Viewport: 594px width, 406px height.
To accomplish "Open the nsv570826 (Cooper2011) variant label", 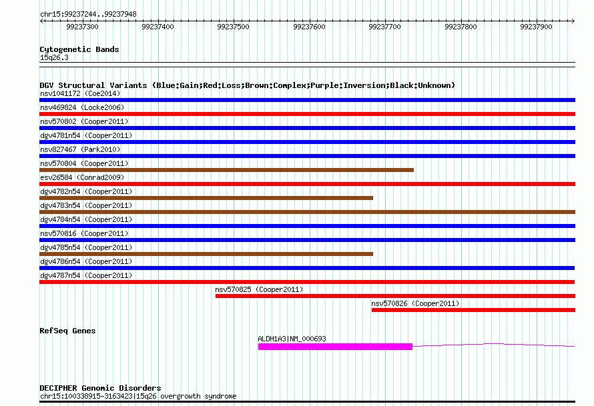I will (x=415, y=303).
